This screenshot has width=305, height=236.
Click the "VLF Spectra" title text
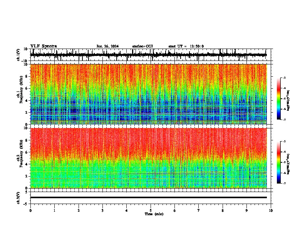44,46
